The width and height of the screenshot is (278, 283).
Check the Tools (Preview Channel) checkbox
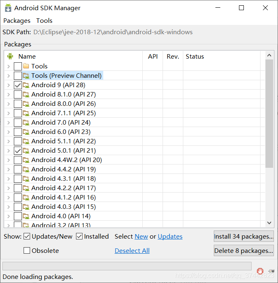pyautogui.click(x=18, y=76)
